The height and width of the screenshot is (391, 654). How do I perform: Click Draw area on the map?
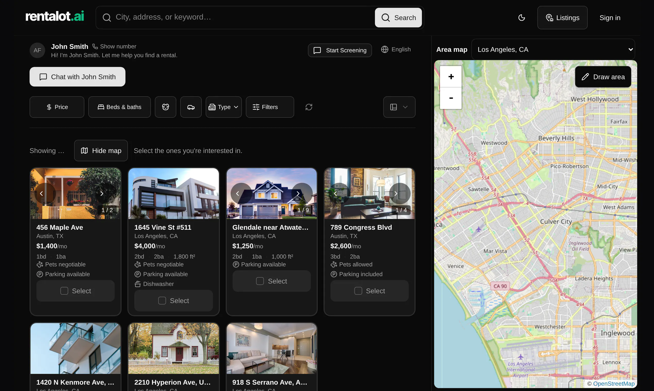603,77
